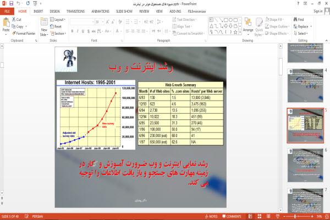Toggle Bold formatting
Viewport: 330px width, 220px height.
(72, 31)
